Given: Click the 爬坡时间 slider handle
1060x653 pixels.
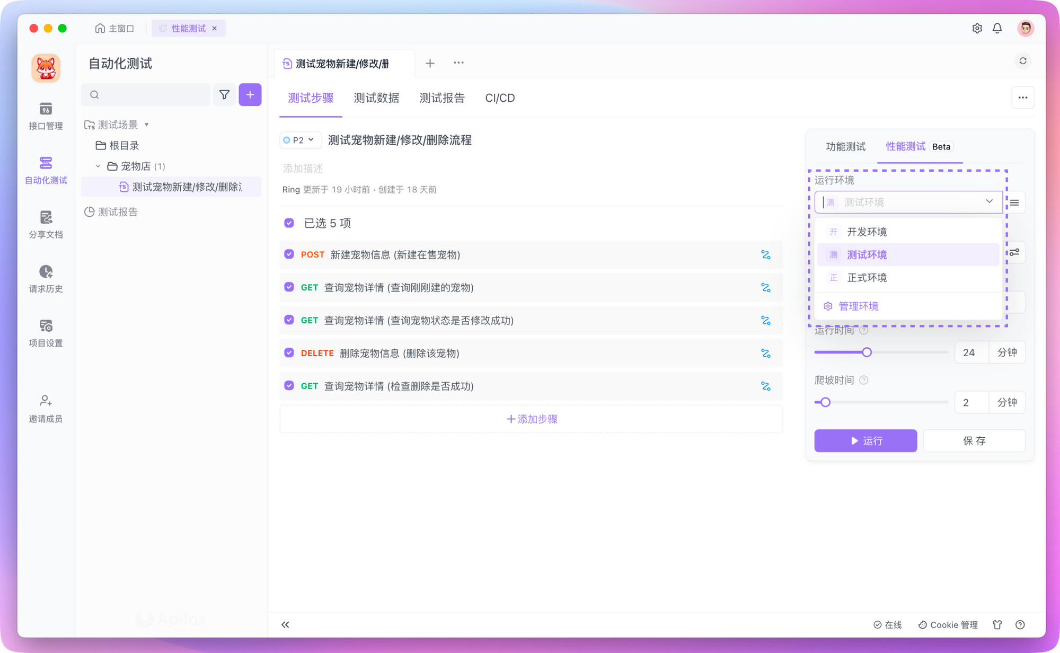Looking at the screenshot, I should [825, 402].
